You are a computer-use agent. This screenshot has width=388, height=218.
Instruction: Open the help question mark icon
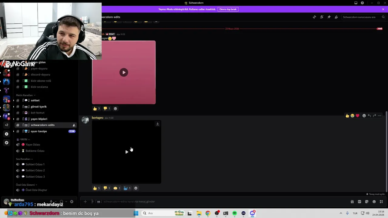point(362,3)
